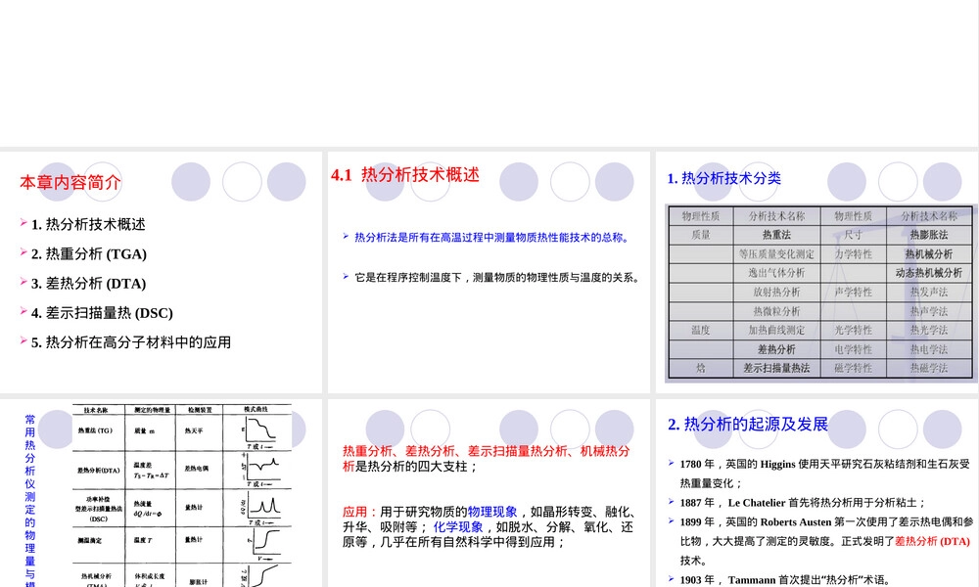Click the bullet starting 1903 年，Tammann
979x587 pixels.
click(x=785, y=579)
